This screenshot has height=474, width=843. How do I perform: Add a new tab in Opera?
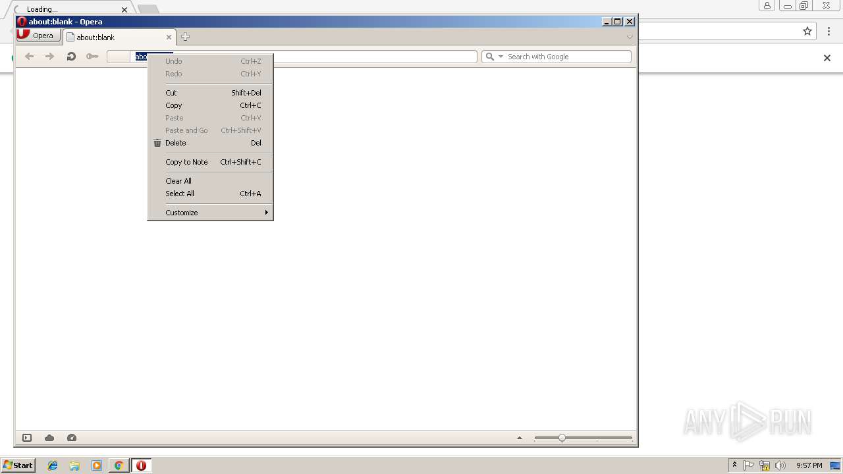point(186,37)
